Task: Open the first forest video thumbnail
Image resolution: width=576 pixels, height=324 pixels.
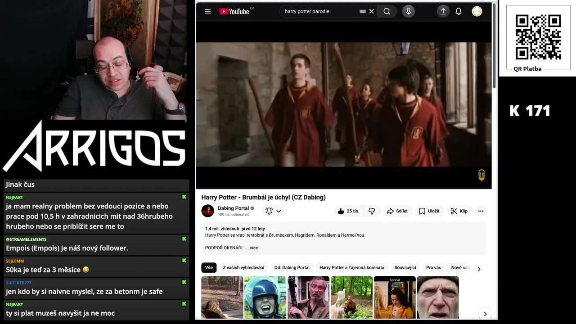Action: pyautogui.click(x=222, y=297)
